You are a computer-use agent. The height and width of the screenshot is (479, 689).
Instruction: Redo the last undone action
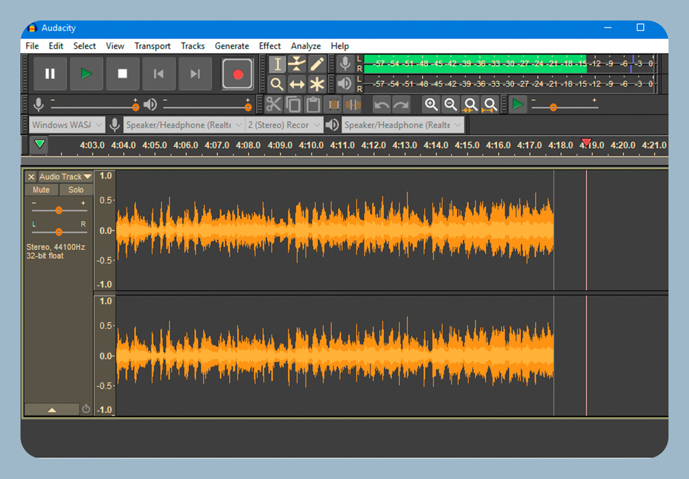[401, 104]
